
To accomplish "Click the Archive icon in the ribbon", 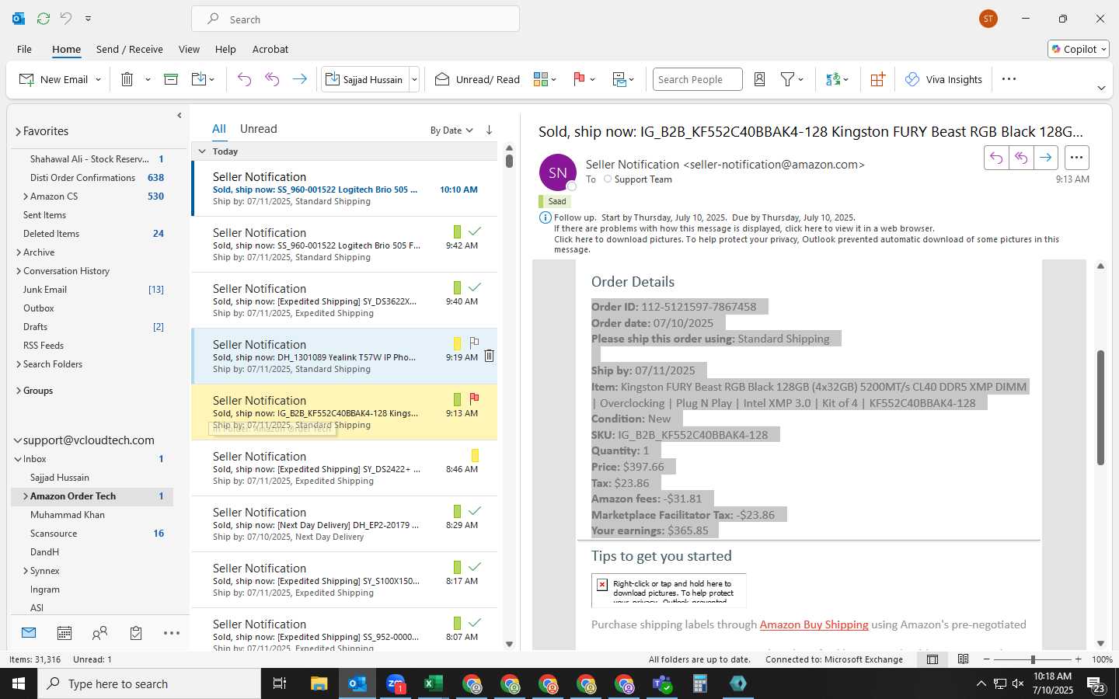I will (171, 79).
